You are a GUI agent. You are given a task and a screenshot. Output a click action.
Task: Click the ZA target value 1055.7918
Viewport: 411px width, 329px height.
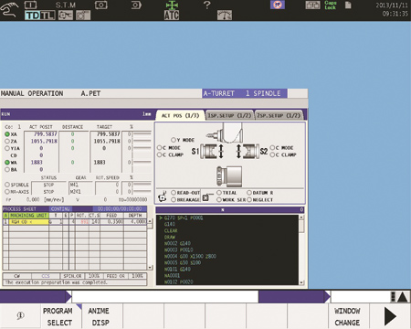tap(107, 141)
